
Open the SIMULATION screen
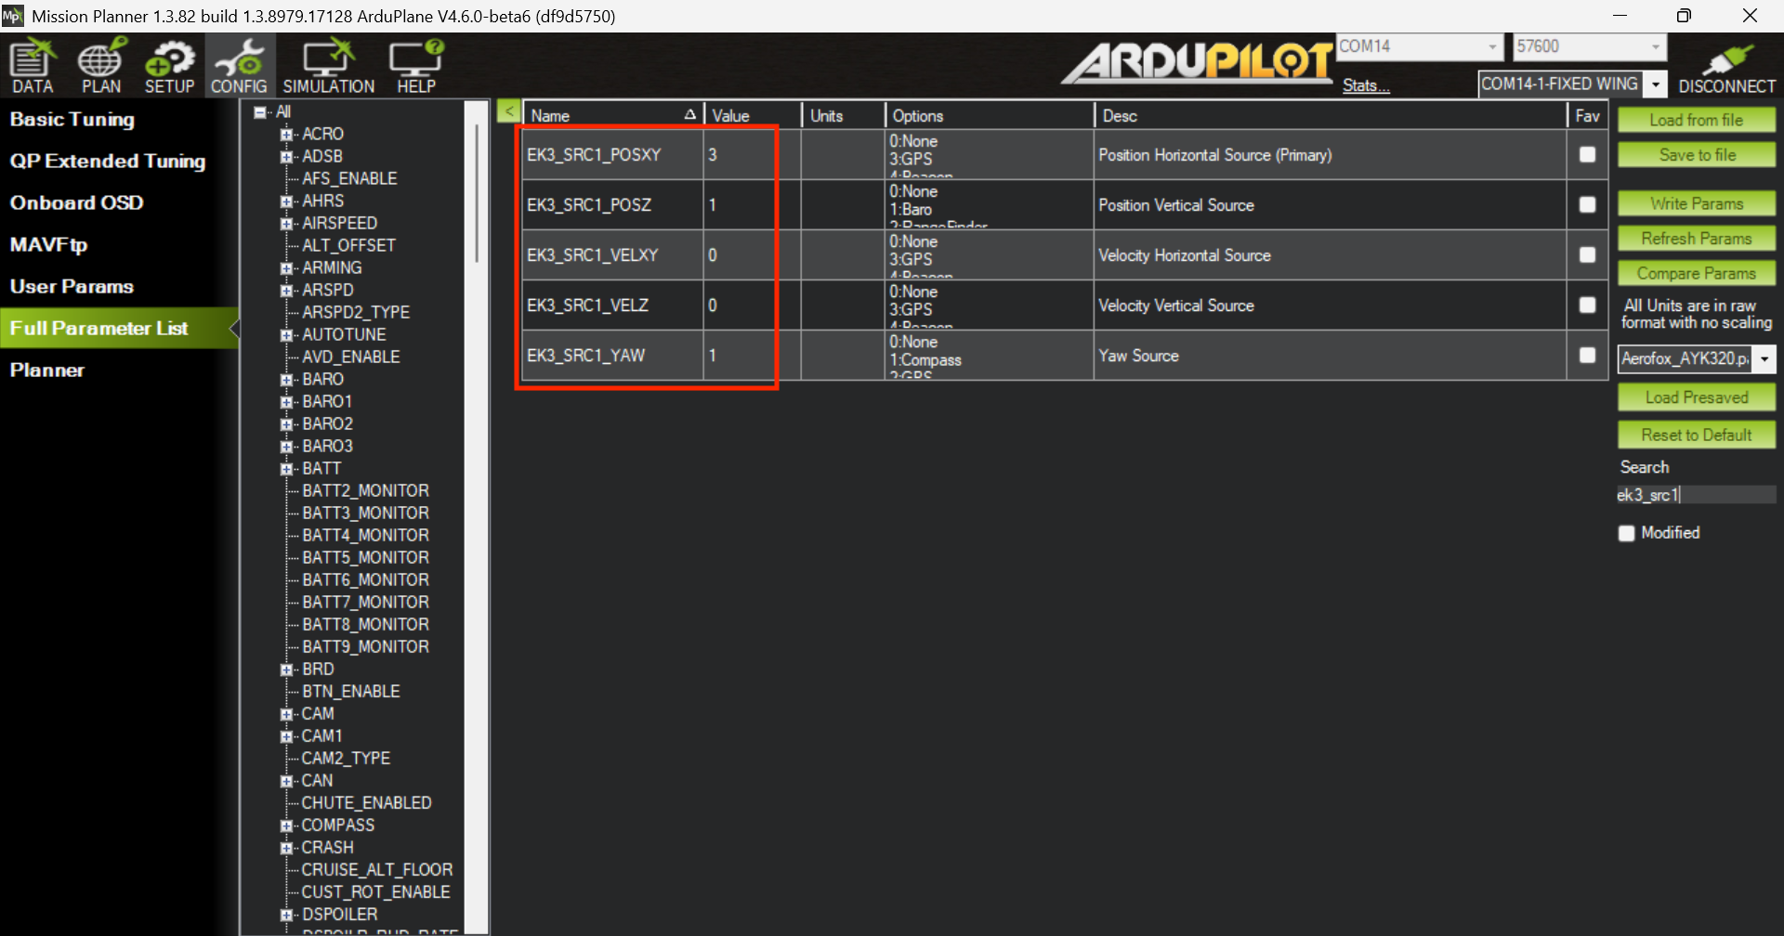point(328,66)
